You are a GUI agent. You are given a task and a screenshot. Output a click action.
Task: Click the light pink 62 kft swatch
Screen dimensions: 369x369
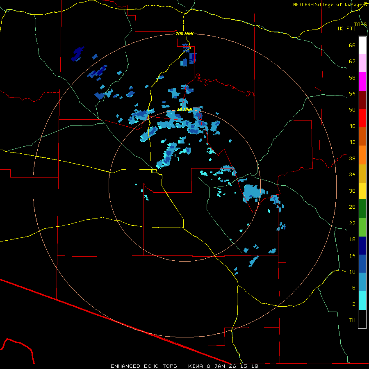click(362, 63)
